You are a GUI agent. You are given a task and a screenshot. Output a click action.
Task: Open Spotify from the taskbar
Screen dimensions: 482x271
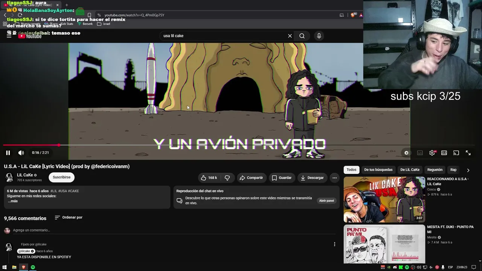(33, 267)
